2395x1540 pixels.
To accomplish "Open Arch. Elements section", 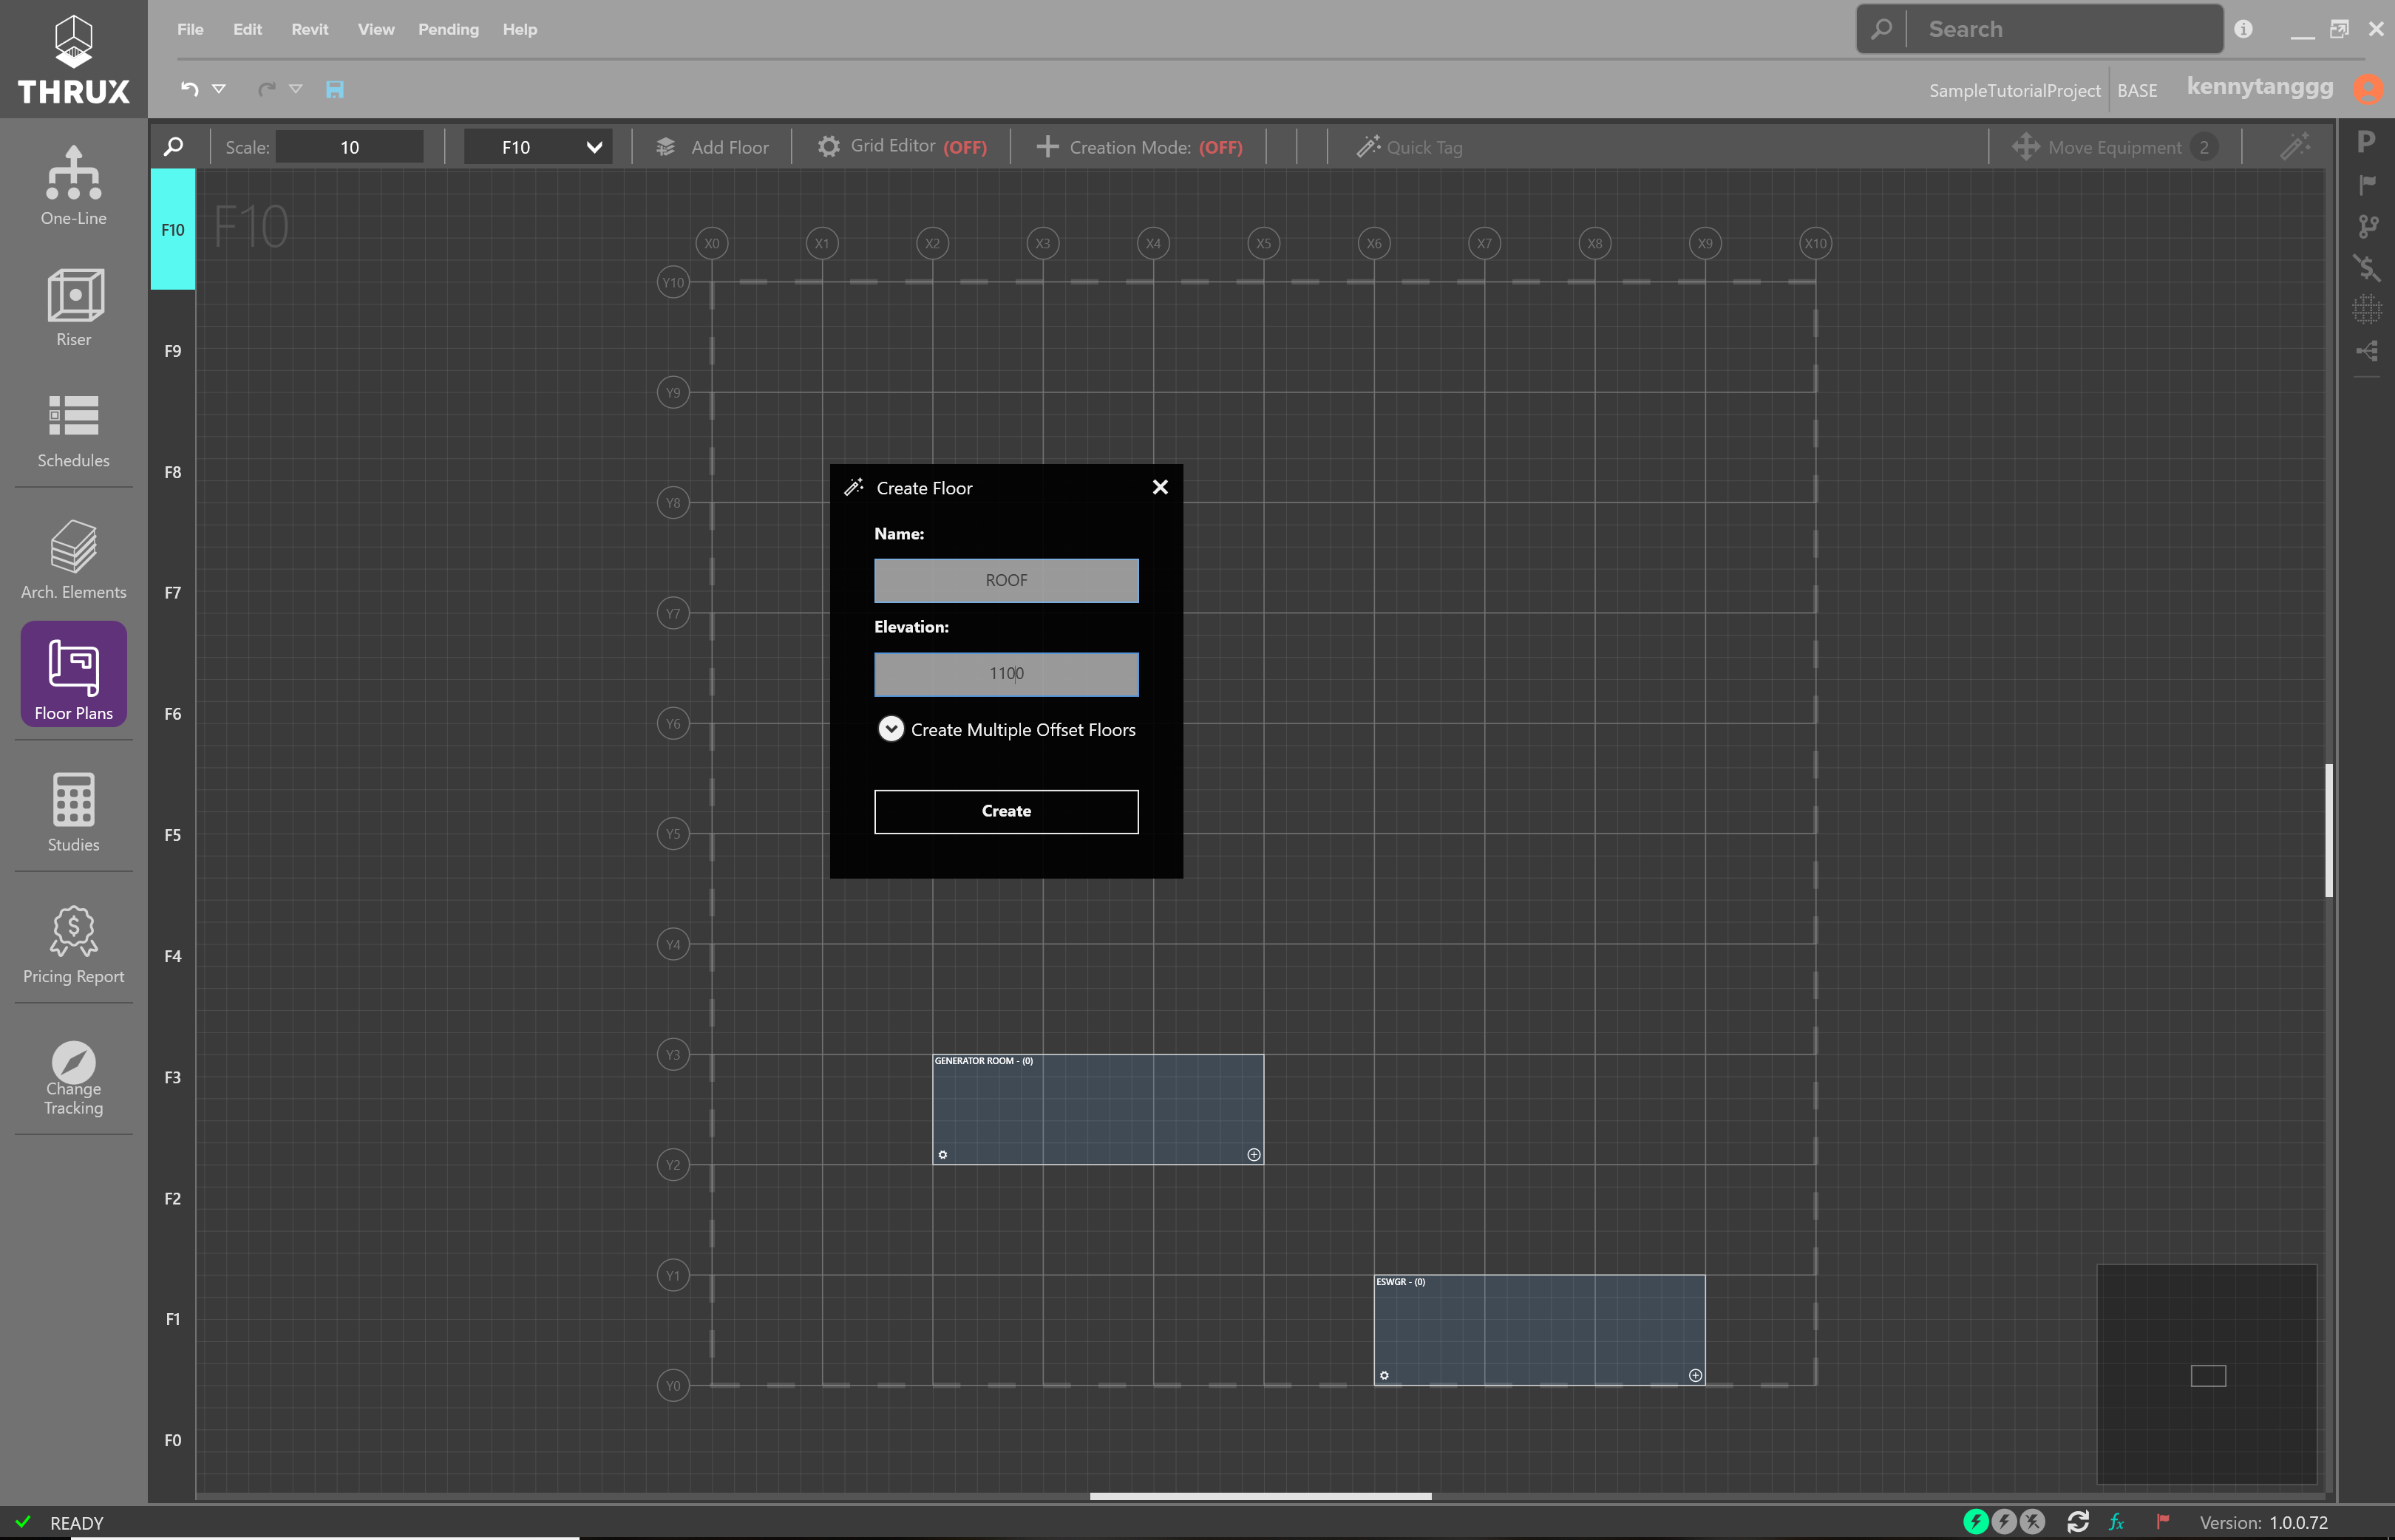I will pyautogui.click(x=73, y=559).
